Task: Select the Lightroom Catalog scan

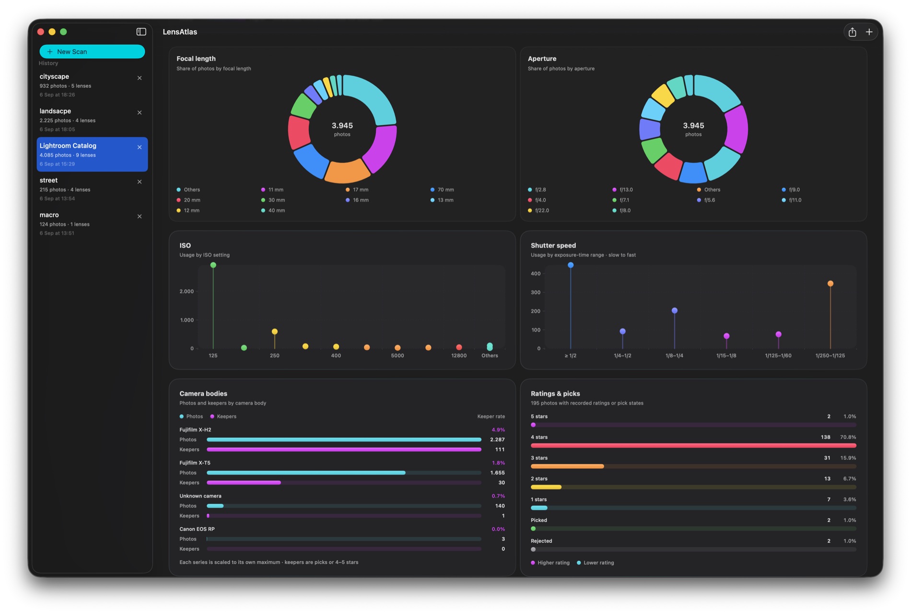Action: [x=92, y=154]
